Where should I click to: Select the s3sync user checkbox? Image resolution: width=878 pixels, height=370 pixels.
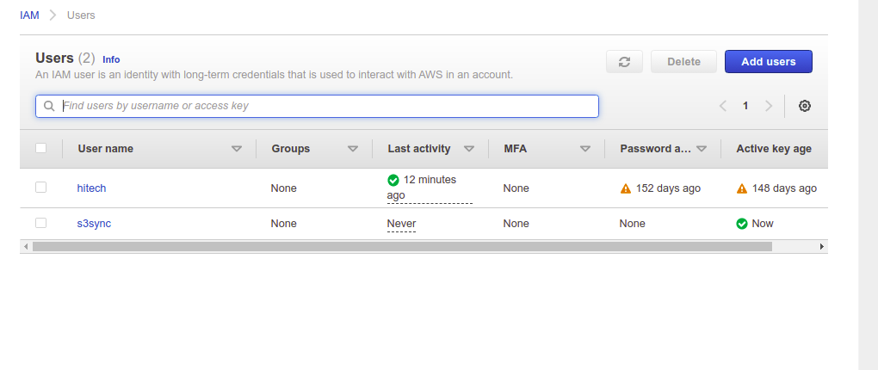click(x=40, y=223)
